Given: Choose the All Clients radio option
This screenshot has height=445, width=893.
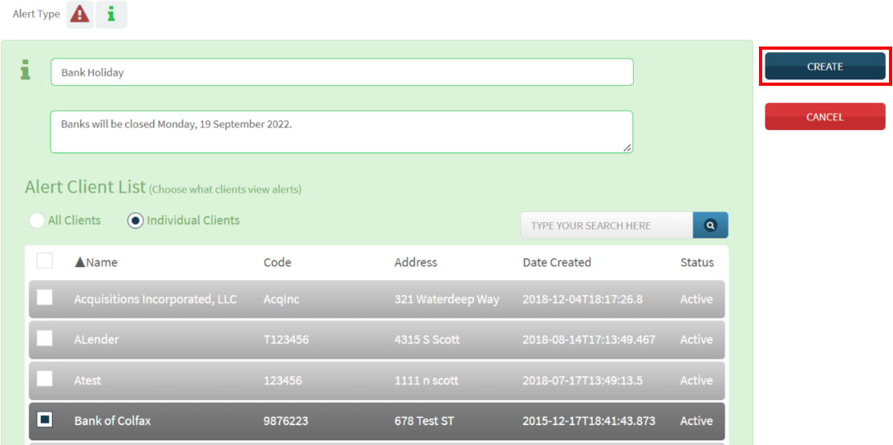Looking at the screenshot, I should (37, 220).
